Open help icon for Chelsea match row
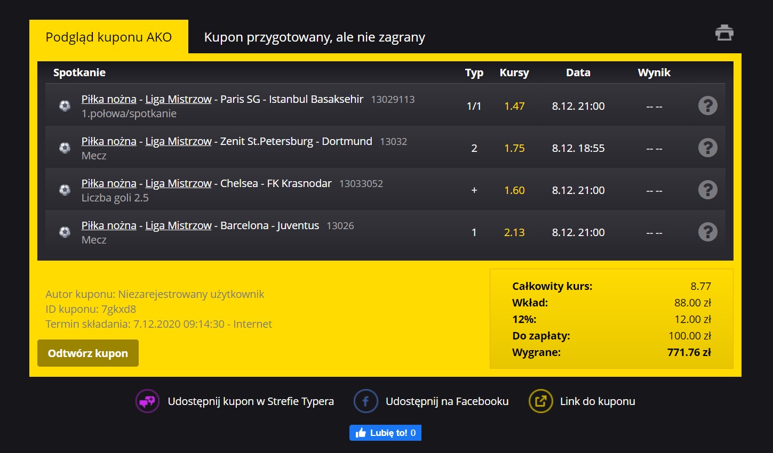This screenshot has width=773, height=453. tap(708, 190)
